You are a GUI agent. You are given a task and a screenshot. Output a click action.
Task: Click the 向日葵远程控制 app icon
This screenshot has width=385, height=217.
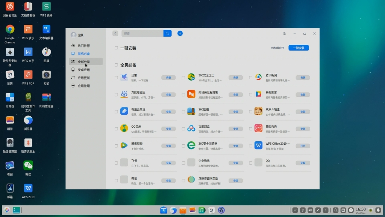pos(191,94)
